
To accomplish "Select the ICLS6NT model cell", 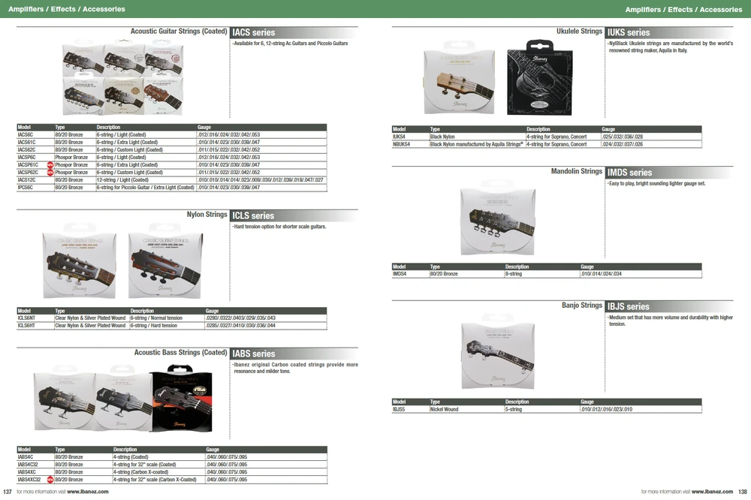I will coord(35,318).
